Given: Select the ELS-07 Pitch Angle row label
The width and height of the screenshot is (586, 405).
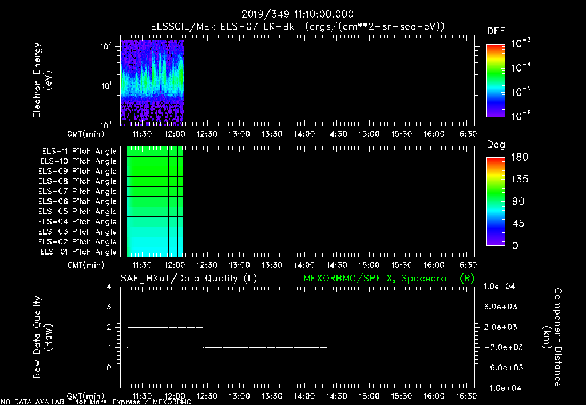Looking at the screenshot, I should (x=77, y=191).
